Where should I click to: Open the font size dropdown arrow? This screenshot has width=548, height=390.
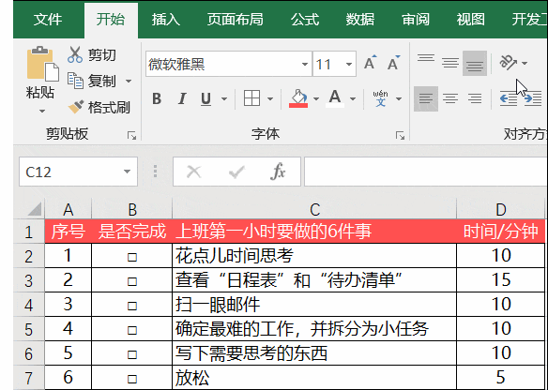[x=348, y=65]
